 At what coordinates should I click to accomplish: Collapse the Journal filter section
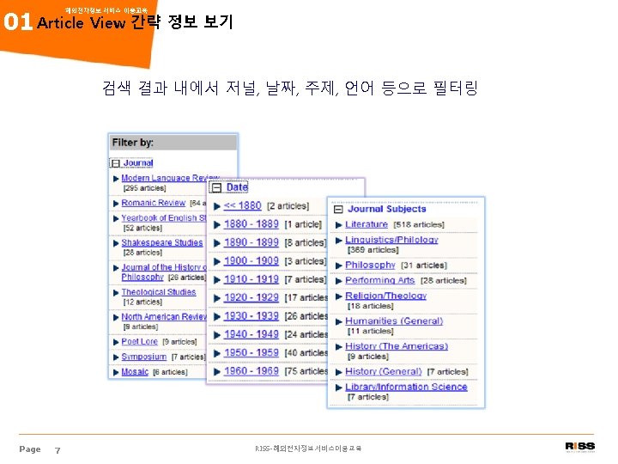pos(115,163)
